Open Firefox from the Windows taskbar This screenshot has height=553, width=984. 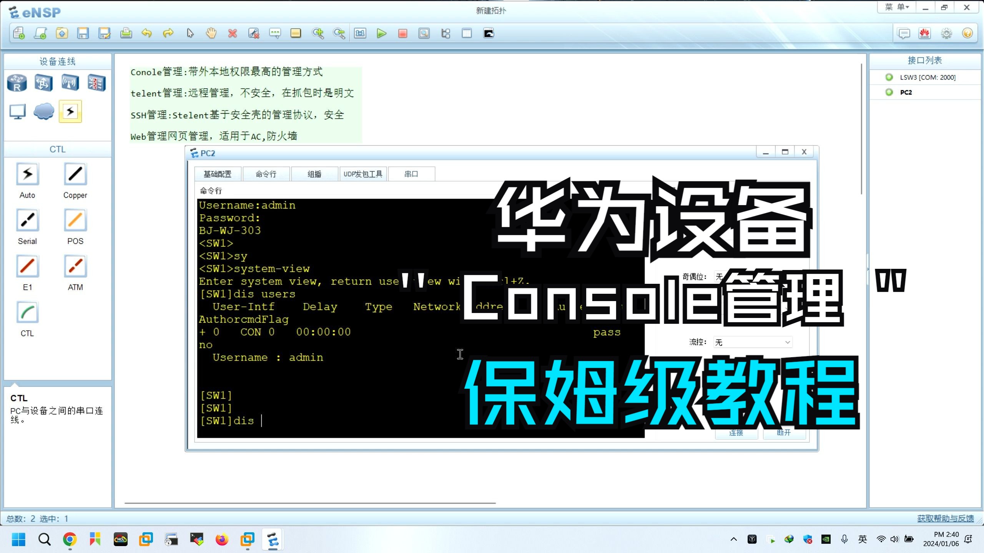222,540
